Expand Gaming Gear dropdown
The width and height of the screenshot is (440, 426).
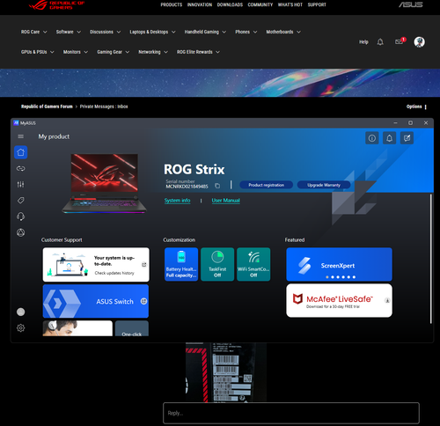point(113,52)
